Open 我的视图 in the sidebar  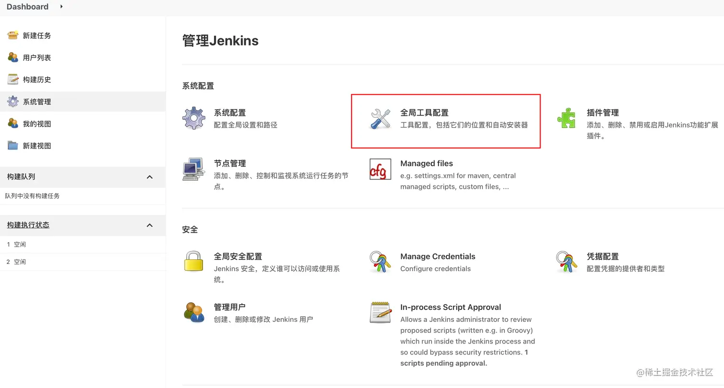point(37,124)
